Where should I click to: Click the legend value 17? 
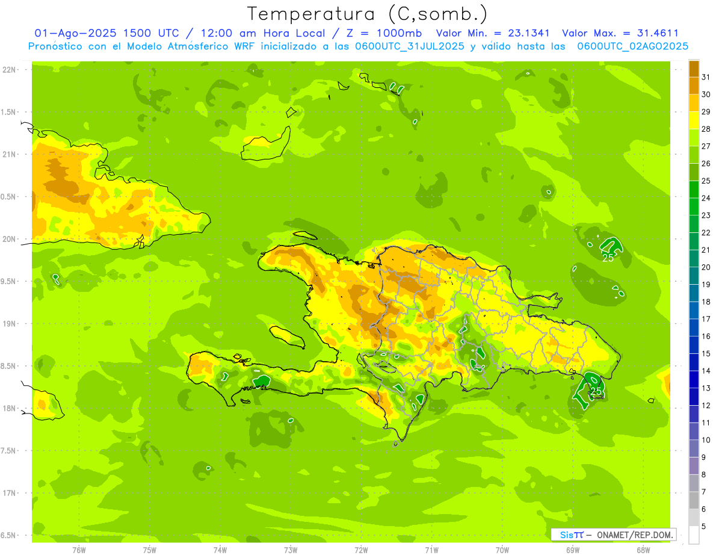[706, 318]
